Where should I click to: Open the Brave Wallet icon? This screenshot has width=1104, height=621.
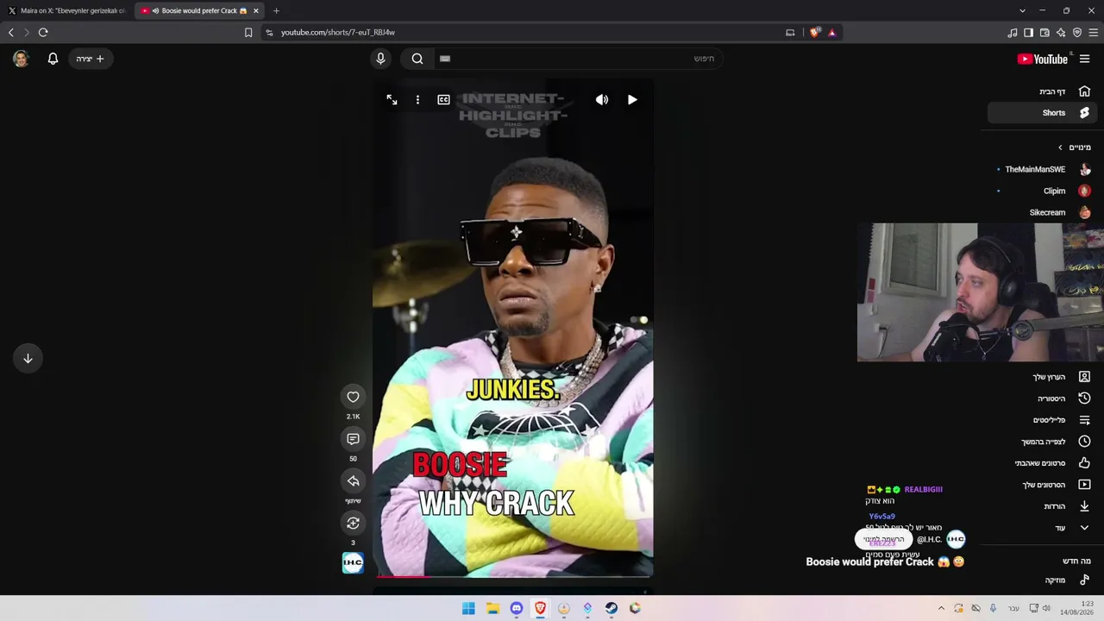coord(1044,33)
